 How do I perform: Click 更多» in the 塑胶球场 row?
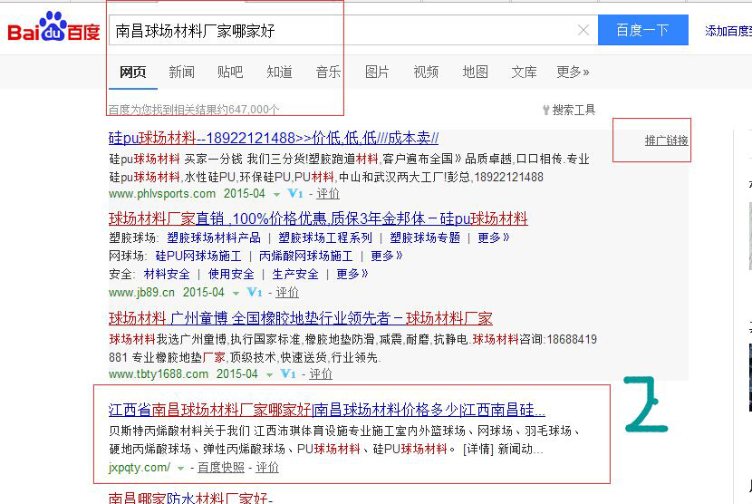point(494,237)
